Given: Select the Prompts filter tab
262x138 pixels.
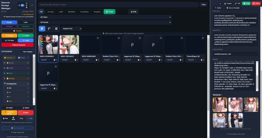Looking at the screenshot, I should tap(51, 12).
